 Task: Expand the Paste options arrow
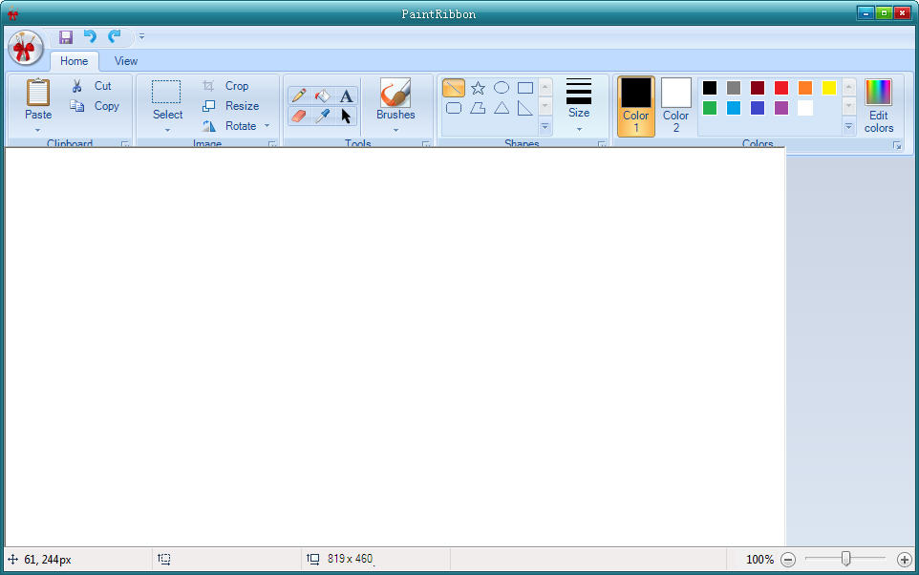pyautogui.click(x=37, y=130)
